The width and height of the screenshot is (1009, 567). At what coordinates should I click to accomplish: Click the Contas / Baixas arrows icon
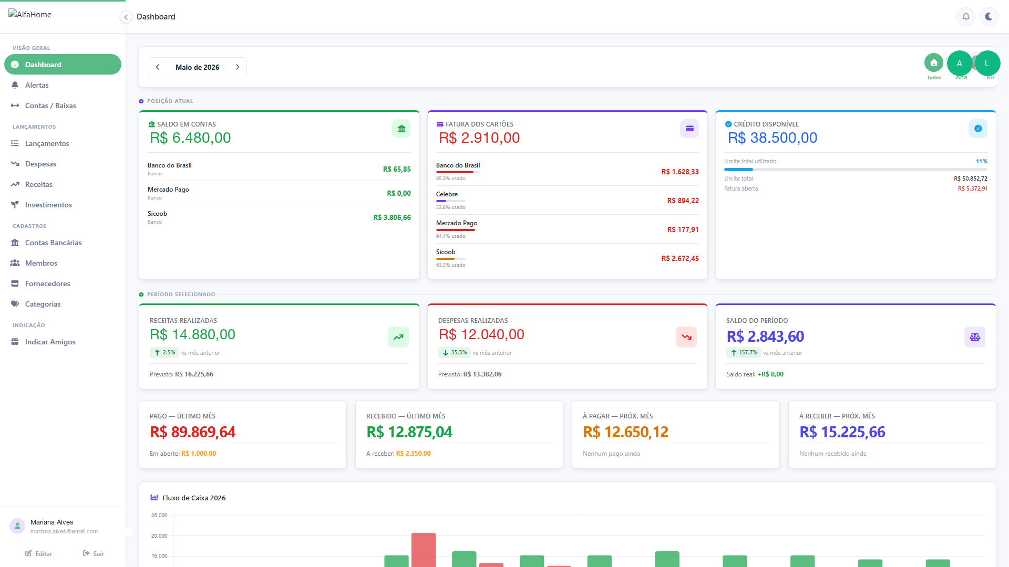point(15,106)
